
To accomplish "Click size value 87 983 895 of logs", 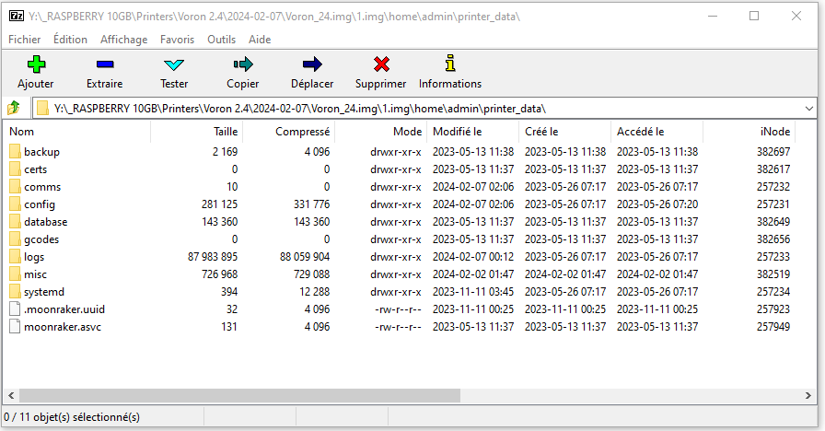I will click(x=213, y=257).
